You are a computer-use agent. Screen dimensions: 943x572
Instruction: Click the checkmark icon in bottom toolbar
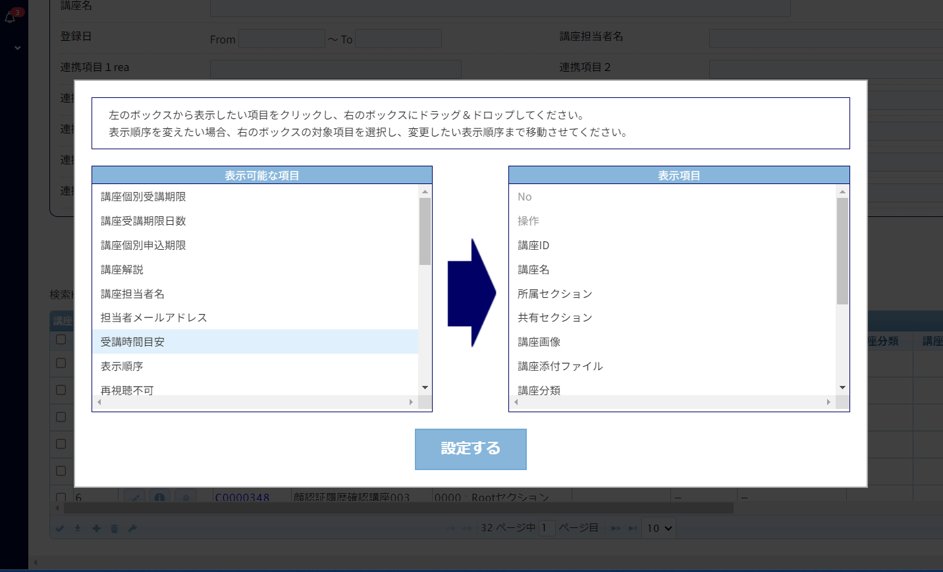coord(60,529)
